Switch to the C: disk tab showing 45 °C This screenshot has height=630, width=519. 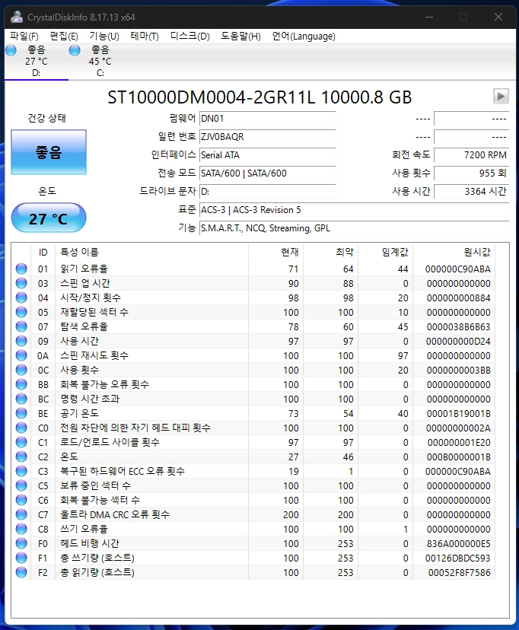pyautogui.click(x=100, y=62)
